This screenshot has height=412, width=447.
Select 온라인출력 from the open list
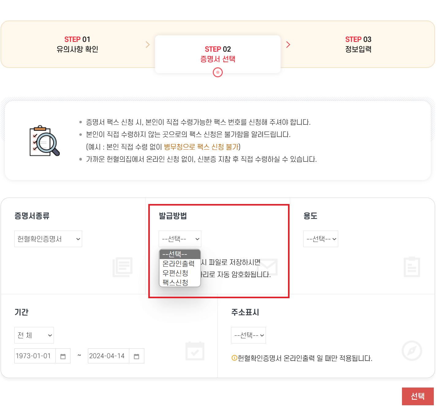[x=178, y=264]
